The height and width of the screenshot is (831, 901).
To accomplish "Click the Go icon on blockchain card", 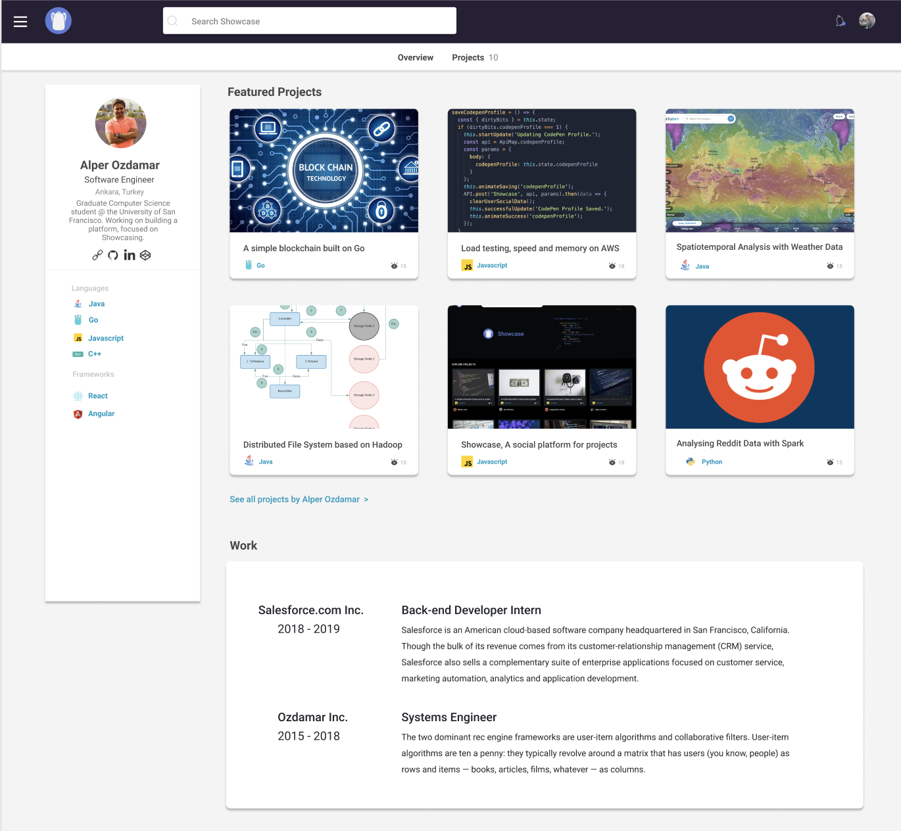I will [x=249, y=265].
